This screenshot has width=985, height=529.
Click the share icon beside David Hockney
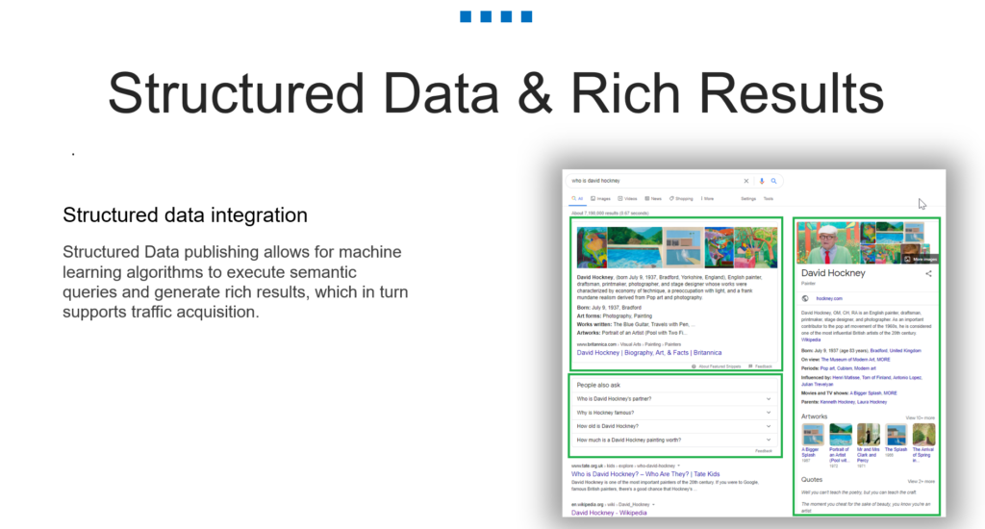pyautogui.click(x=928, y=274)
